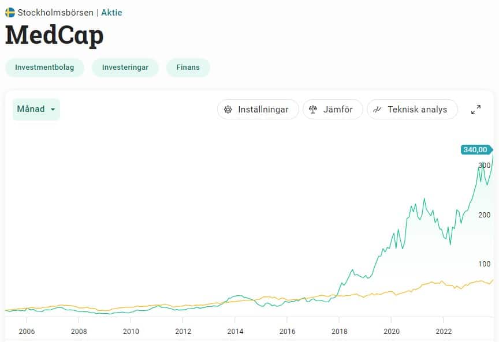Click the MedCap heading
Screen dimensions: 499x342
(x=54, y=35)
